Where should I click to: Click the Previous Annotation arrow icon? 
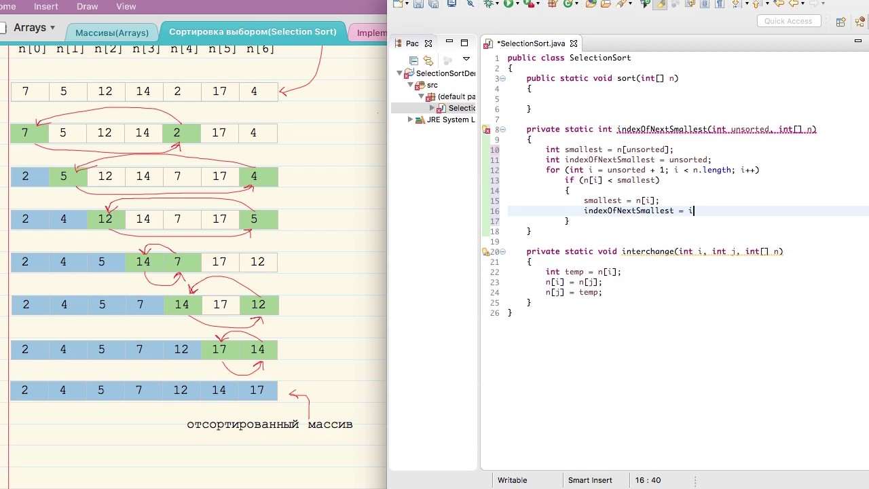pyautogui.click(x=757, y=3)
